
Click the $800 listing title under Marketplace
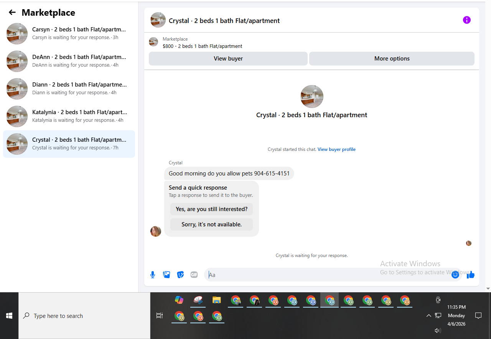point(203,46)
